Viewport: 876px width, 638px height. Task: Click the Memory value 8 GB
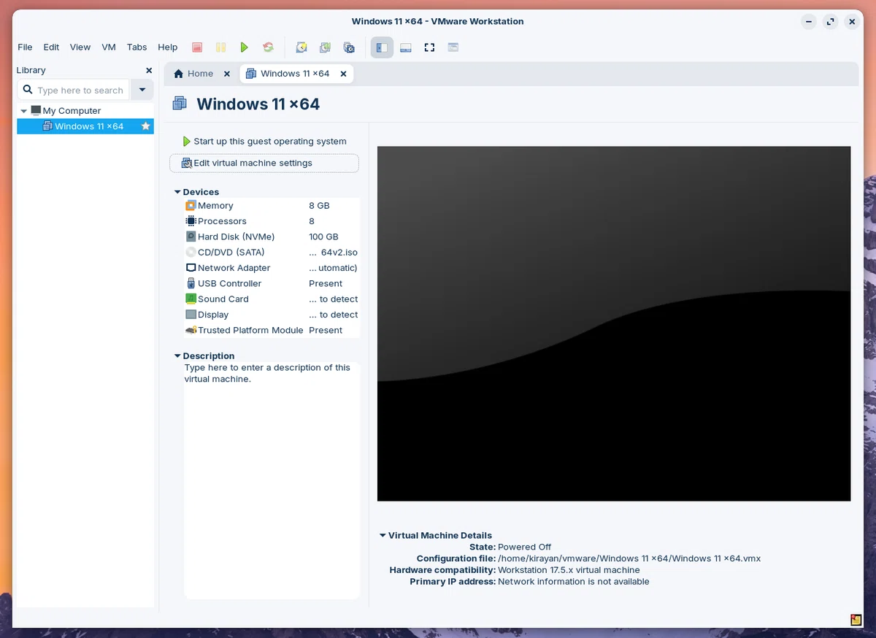click(x=319, y=206)
